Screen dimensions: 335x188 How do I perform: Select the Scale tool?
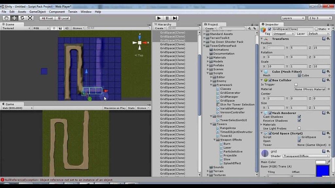[x=30, y=18]
